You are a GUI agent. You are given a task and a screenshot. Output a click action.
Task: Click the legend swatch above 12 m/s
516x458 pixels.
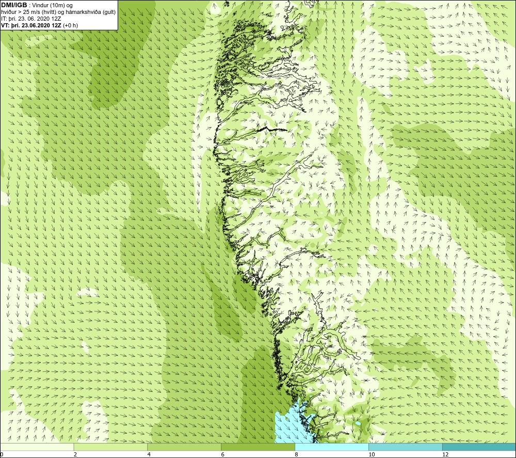tap(479, 447)
